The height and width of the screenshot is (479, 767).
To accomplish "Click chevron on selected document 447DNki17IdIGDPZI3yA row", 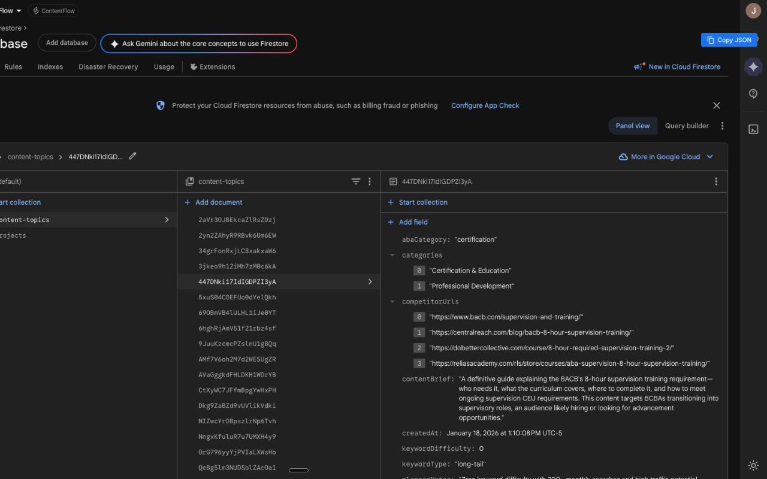I will pyautogui.click(x=370, y=281).
